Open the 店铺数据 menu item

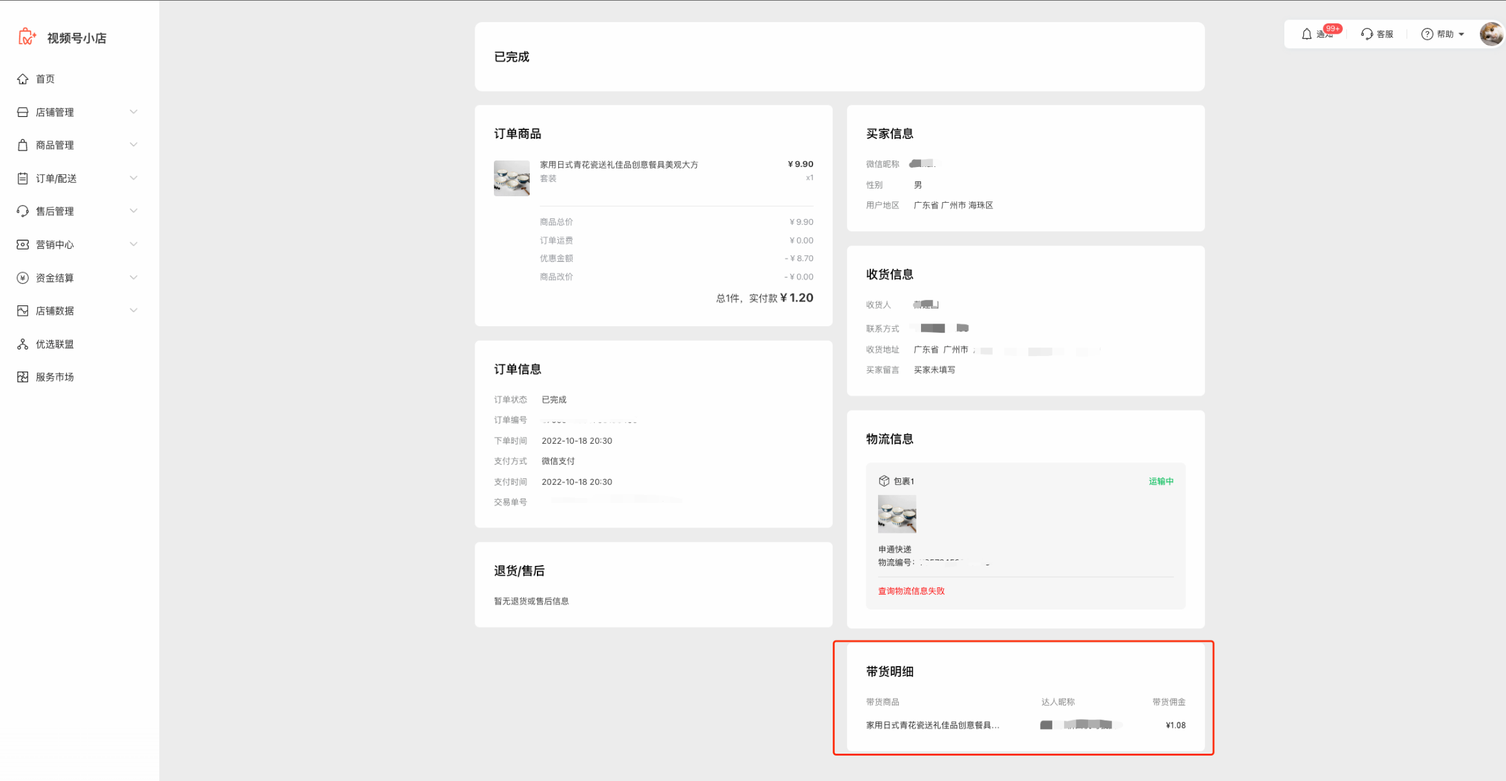click(x=55, y=311)
